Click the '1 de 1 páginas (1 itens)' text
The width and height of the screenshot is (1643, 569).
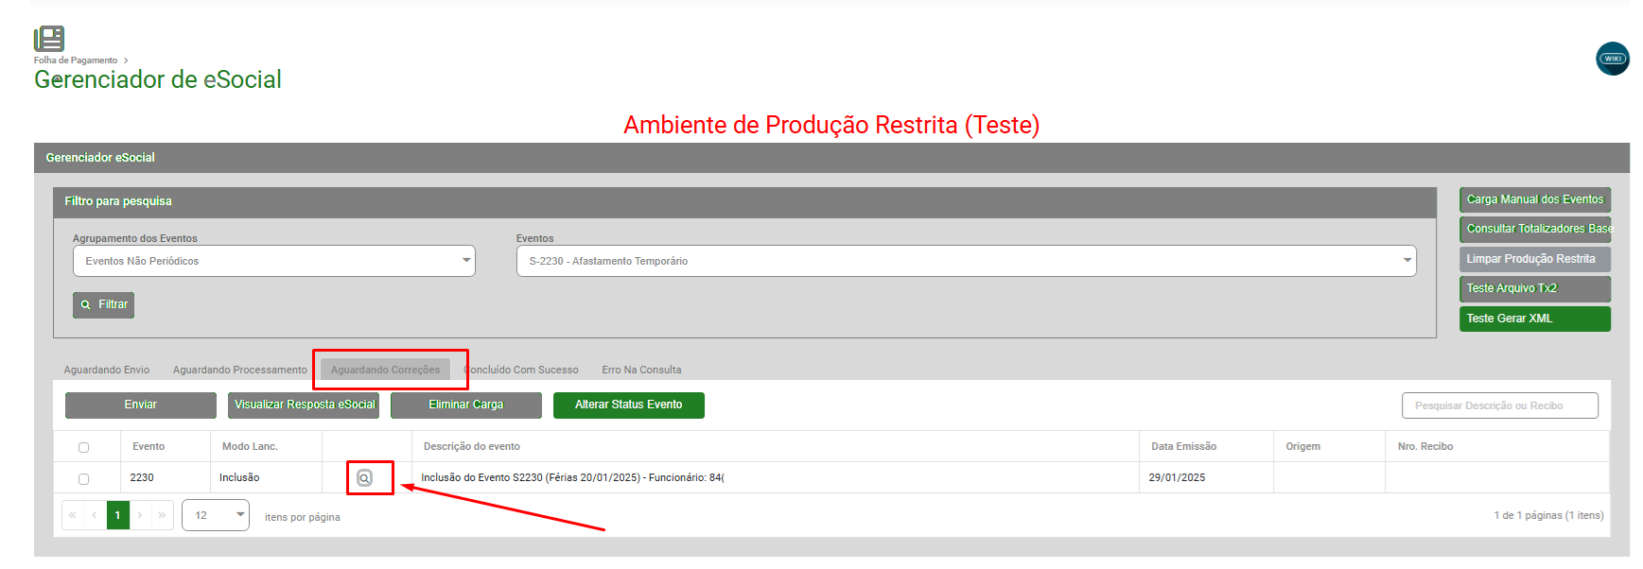(1548, 515)
